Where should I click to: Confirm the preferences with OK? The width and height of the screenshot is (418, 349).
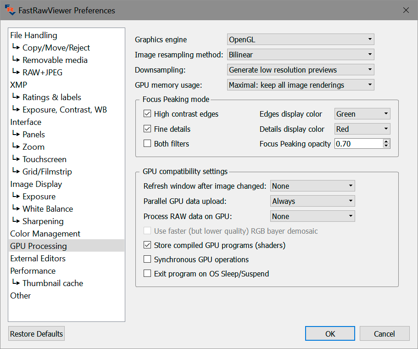pos(330,334)
